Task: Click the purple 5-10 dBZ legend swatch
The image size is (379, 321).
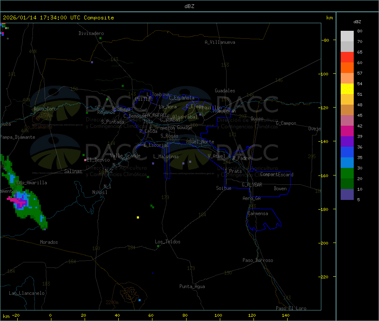Action: pyautogui.click(x=347, y=194)
